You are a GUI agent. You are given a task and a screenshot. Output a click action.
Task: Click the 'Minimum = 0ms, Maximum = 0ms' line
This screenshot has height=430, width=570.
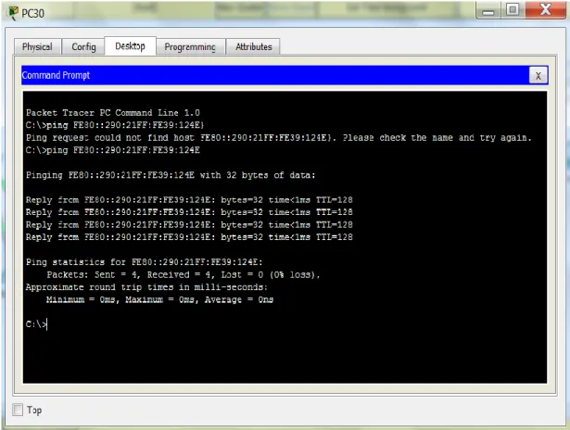pyautogui.click(x=159, y=299)
